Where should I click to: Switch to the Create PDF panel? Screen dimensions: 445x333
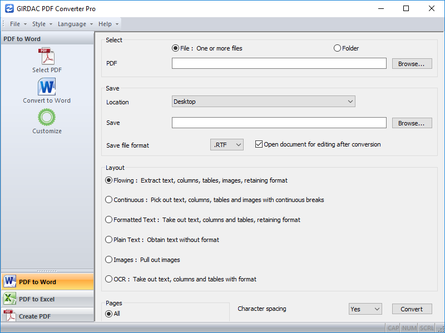47,315
